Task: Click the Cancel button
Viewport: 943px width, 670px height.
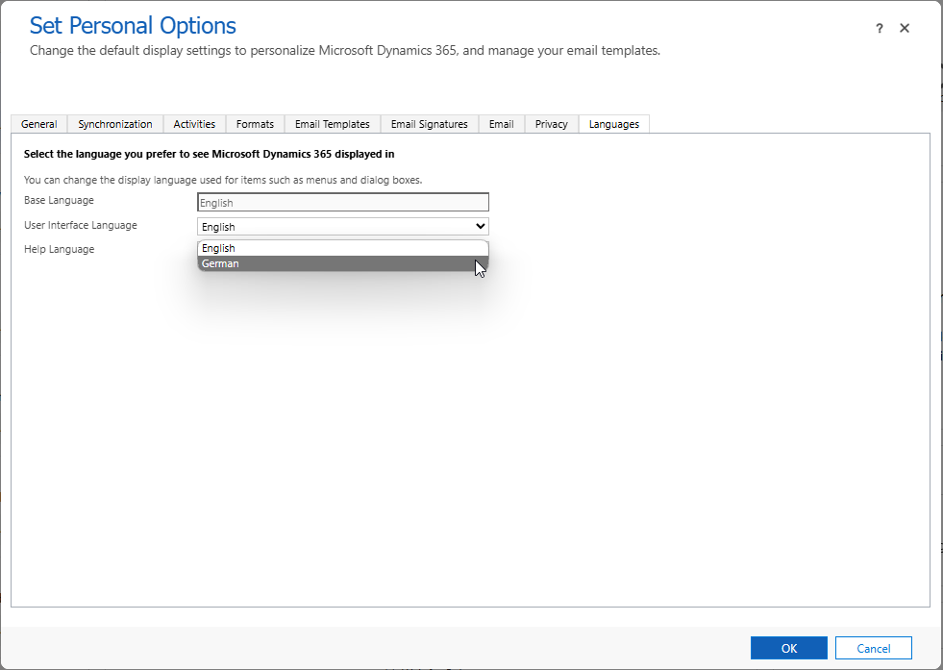Action: pos(873,648)
